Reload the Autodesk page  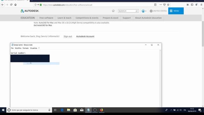pos(11,5)
